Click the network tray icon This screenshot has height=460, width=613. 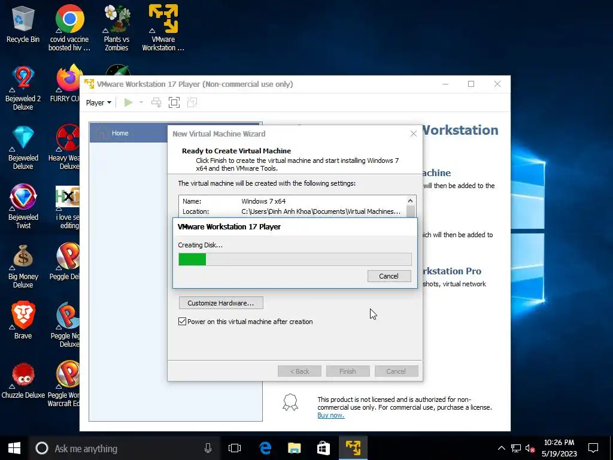point(516,448)
